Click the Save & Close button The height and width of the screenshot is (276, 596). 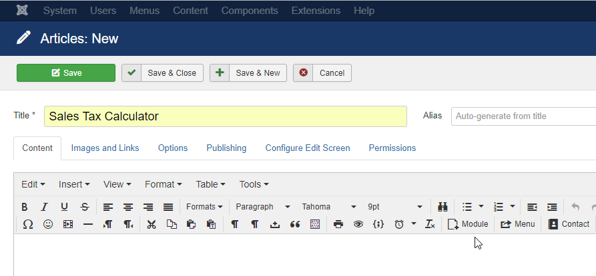(162, 73)
